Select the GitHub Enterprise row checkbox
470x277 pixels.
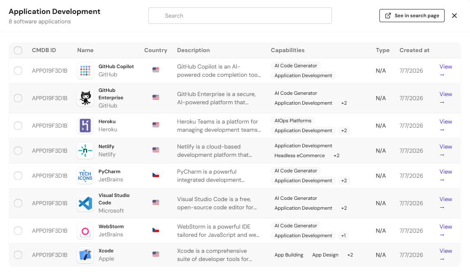click(18, 98)
